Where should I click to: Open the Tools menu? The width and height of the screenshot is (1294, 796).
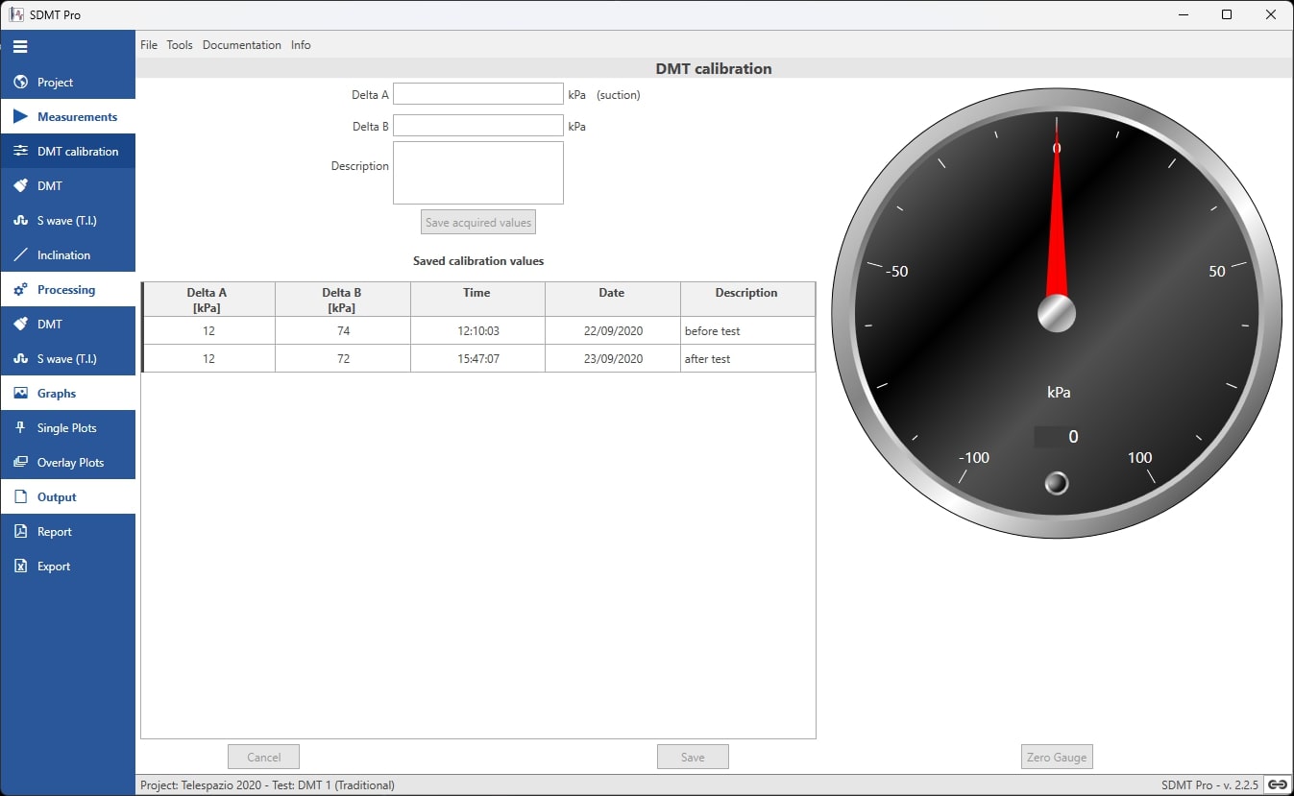pyautogui.click(x=180, y=45)
